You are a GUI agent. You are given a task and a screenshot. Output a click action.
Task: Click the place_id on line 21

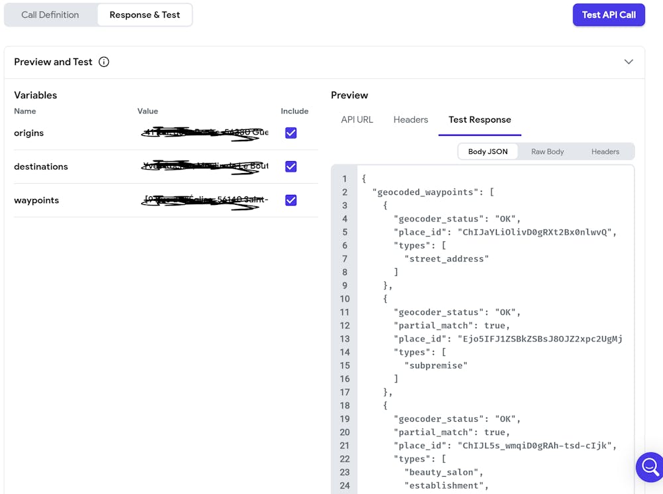(x=505, y=446)
